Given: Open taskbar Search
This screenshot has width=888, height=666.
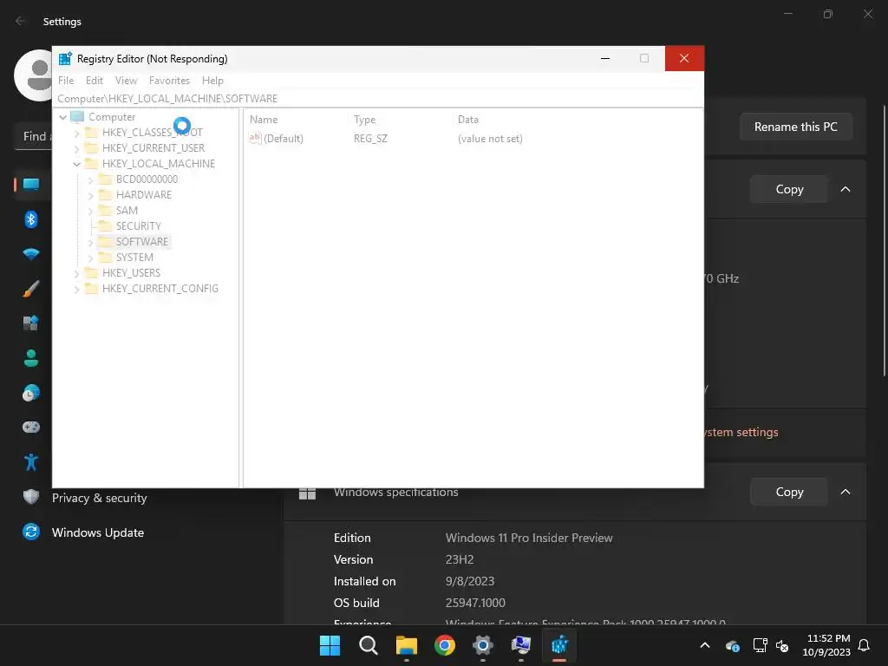Looking at the screenshot, I should pyautogui.click(x=368, y=645).
